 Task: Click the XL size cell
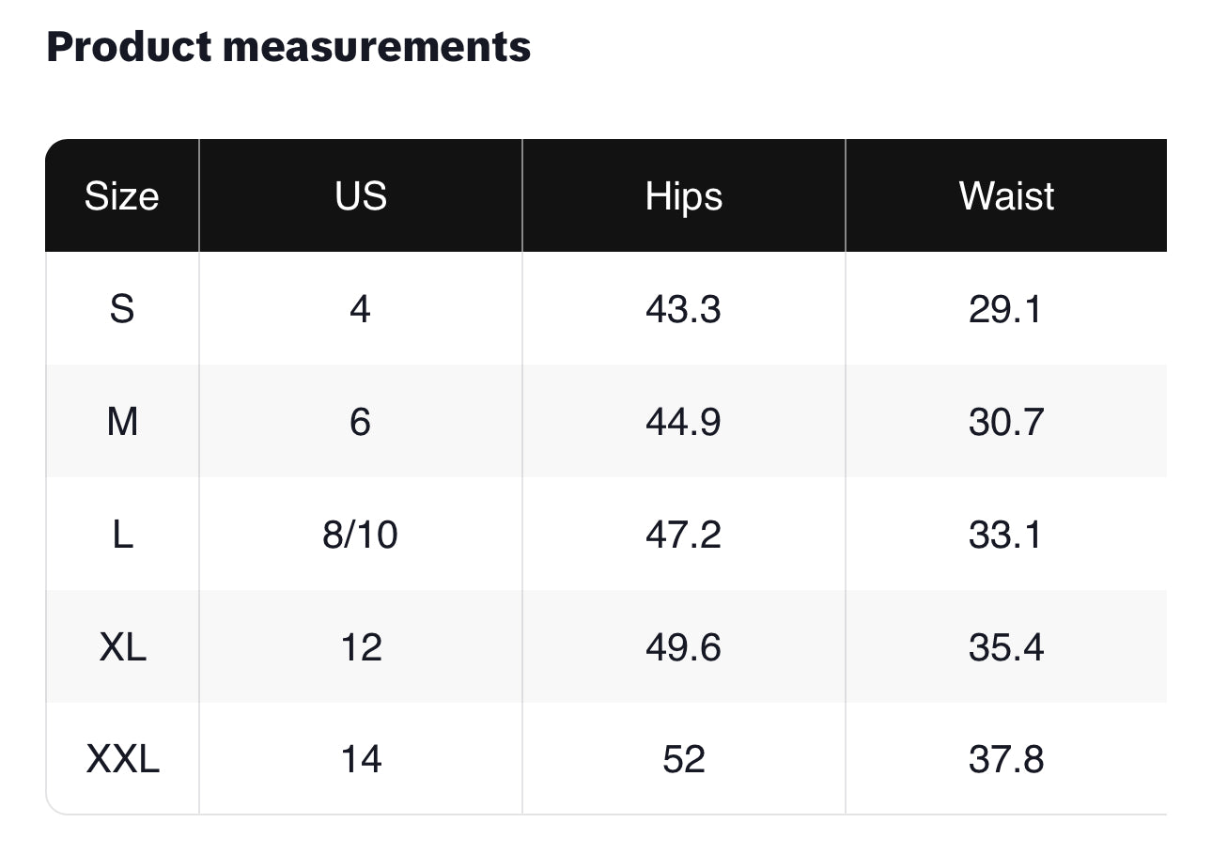click(x=122, y=646)
